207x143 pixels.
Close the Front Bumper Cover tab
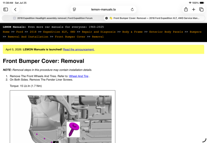(106, 18)
